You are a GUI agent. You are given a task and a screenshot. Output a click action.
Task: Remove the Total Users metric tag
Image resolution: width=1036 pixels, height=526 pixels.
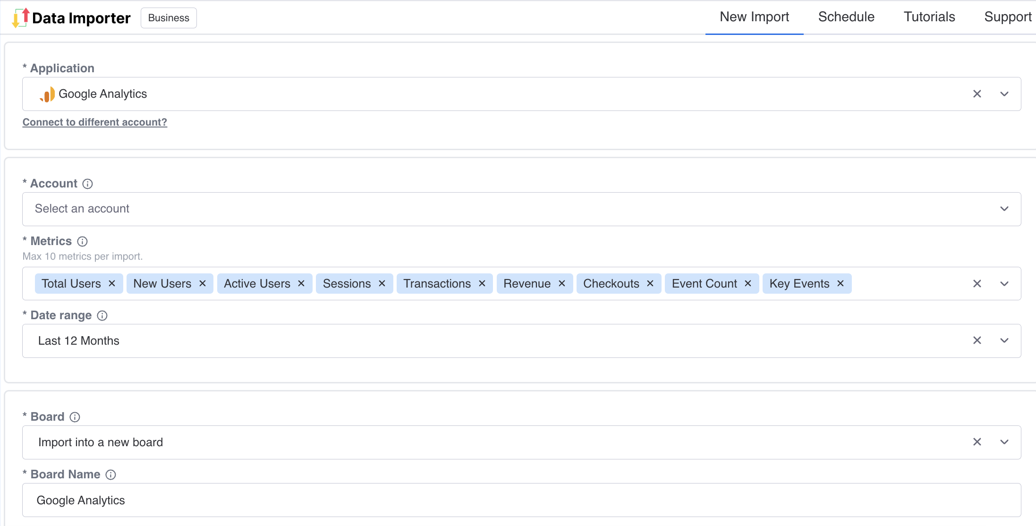pos(112,283)
